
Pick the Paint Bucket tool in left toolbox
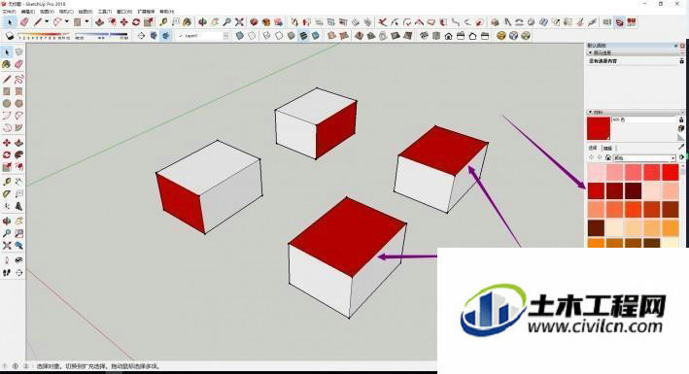(6, 65)
